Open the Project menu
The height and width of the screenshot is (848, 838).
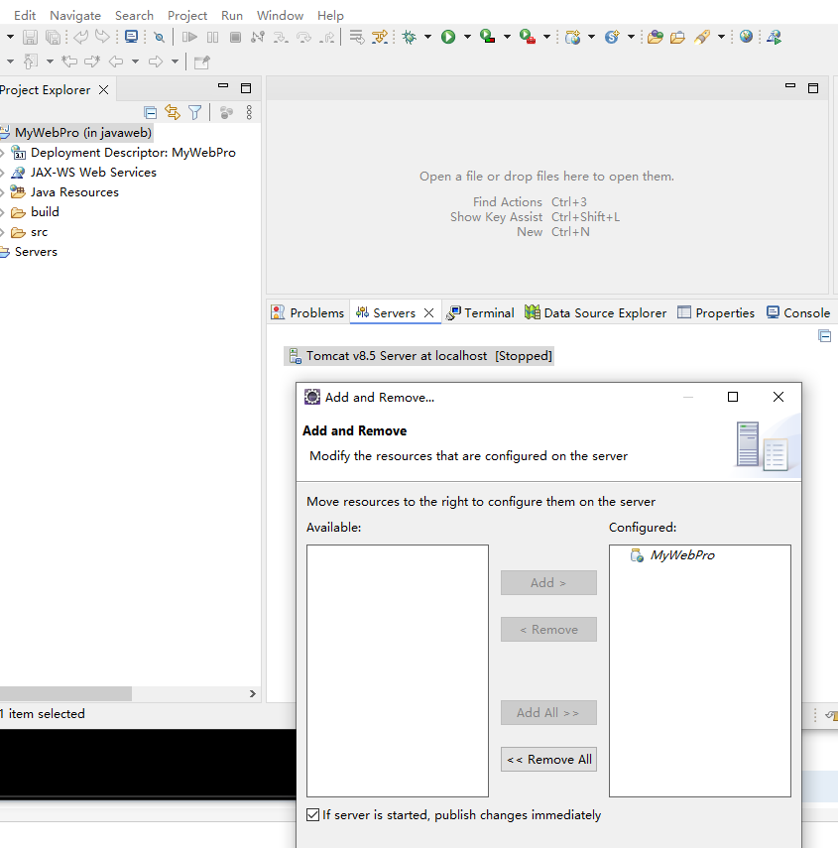click(187, 16)
